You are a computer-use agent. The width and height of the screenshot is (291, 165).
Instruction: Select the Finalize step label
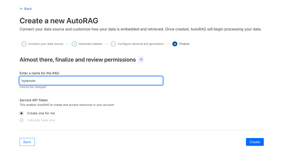tap(184, 44)
